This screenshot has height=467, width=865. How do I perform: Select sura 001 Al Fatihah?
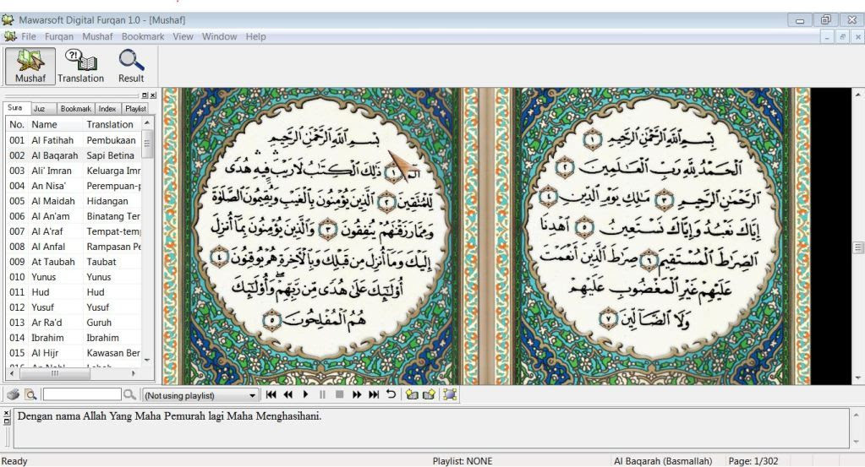(x=74, y=140)
